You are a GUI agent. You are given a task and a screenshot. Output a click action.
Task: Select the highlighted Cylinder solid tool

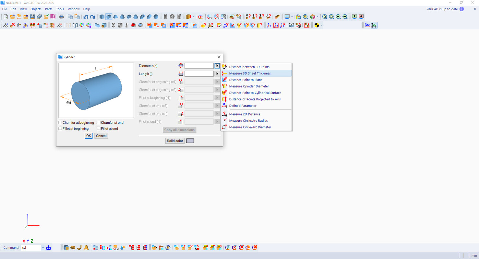(x=109, y=17)
